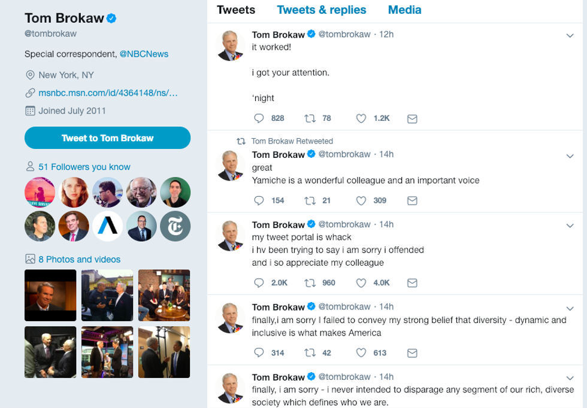Open chevron menu on "tweet portal" tweet
The height and width of the screenshot is (408, 587).
570,226
